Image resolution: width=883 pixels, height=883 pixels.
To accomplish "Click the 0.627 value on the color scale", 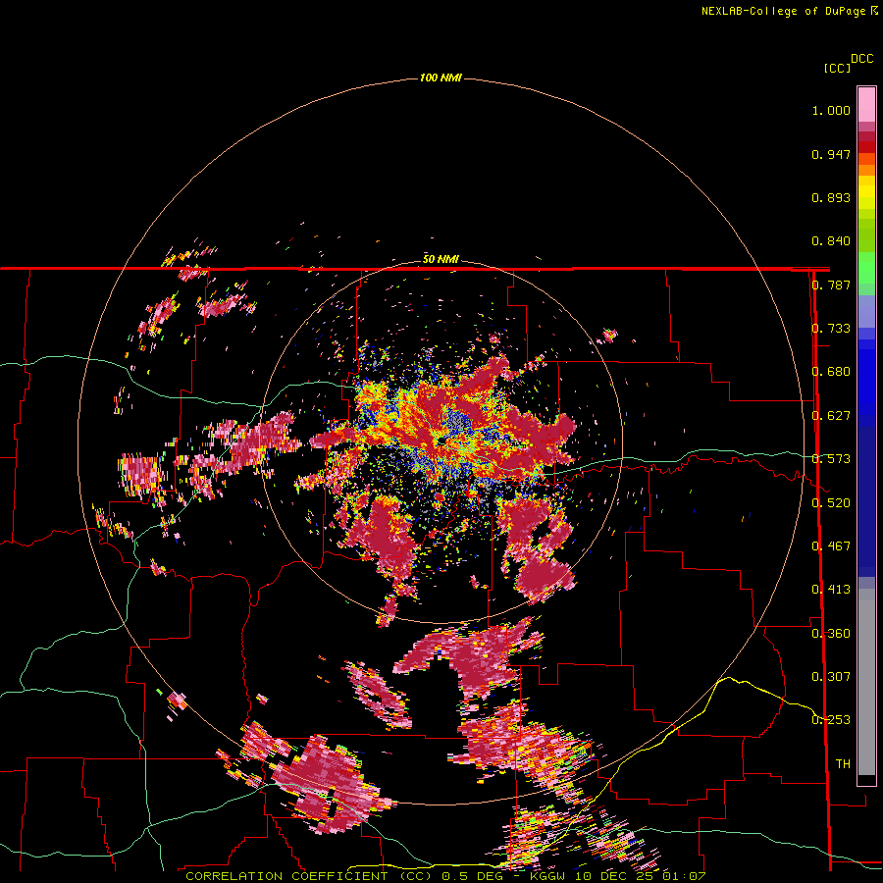I will click(x=831, y=416).
